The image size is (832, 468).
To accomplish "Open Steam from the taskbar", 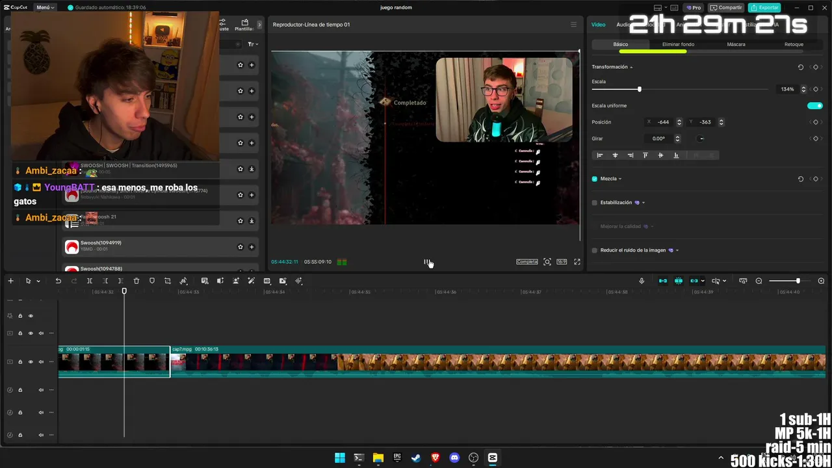I will [x=416, y=458].
